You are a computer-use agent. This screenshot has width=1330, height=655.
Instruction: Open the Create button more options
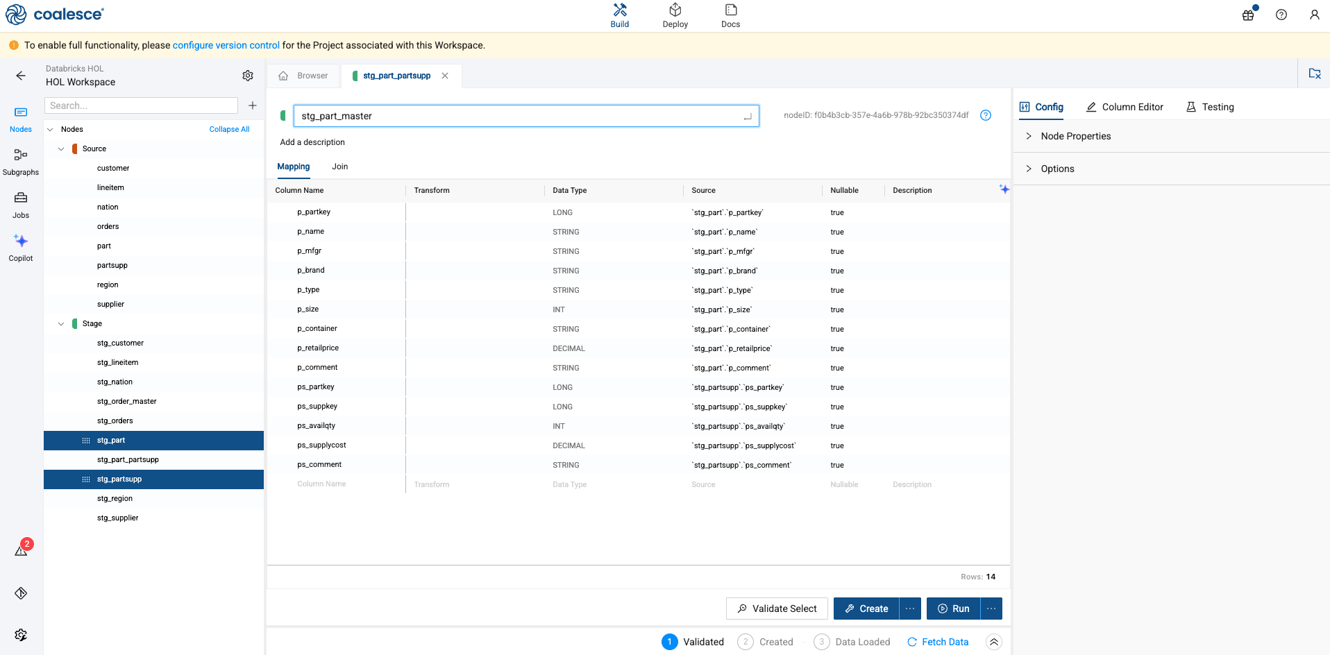point(910,609)
